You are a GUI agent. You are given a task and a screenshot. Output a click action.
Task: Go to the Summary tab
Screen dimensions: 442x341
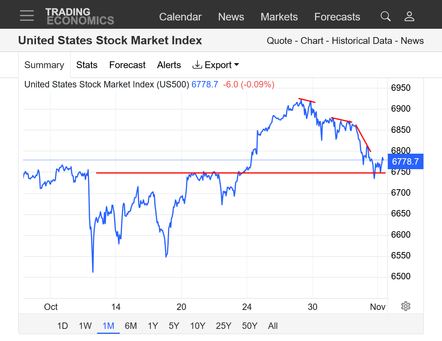[x=44, y=65]
